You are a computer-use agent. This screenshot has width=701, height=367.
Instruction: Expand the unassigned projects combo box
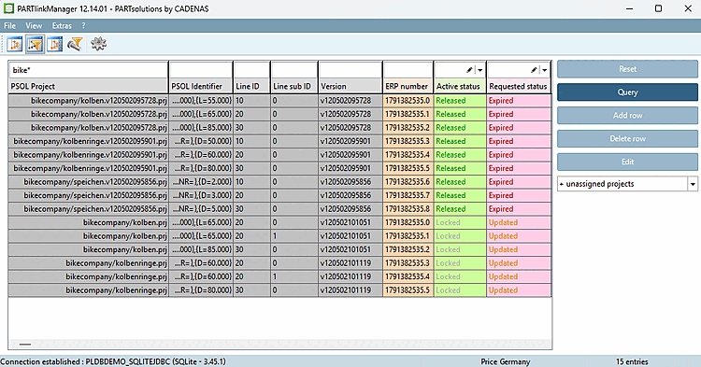coord(693,184)
